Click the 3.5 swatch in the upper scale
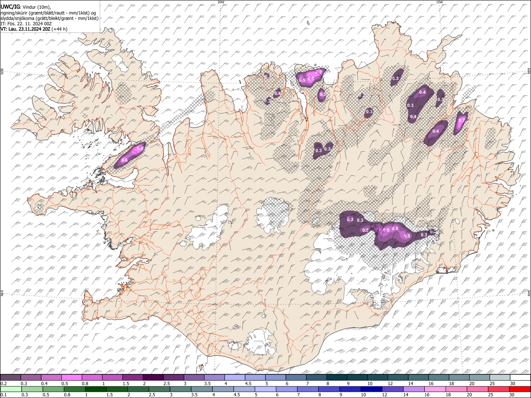 pos(214,377)
